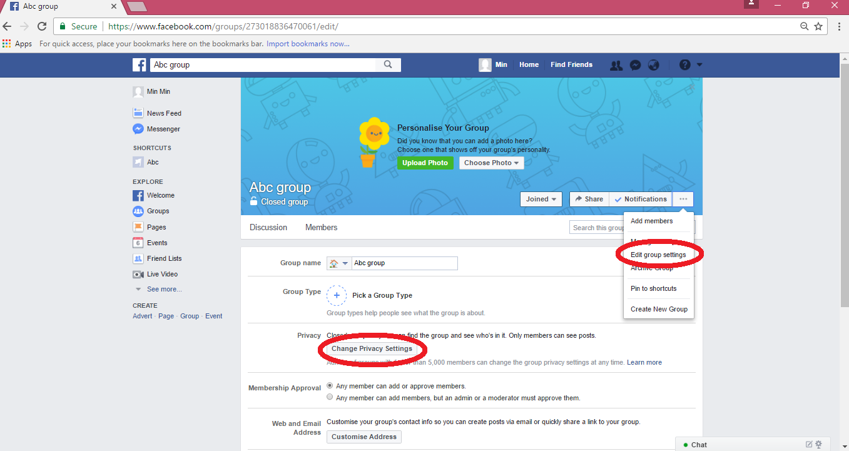The height and width of the screenshot is (451, 849).
Task: Open the Chat settings gear icon
Action: (x=819, y=445)
